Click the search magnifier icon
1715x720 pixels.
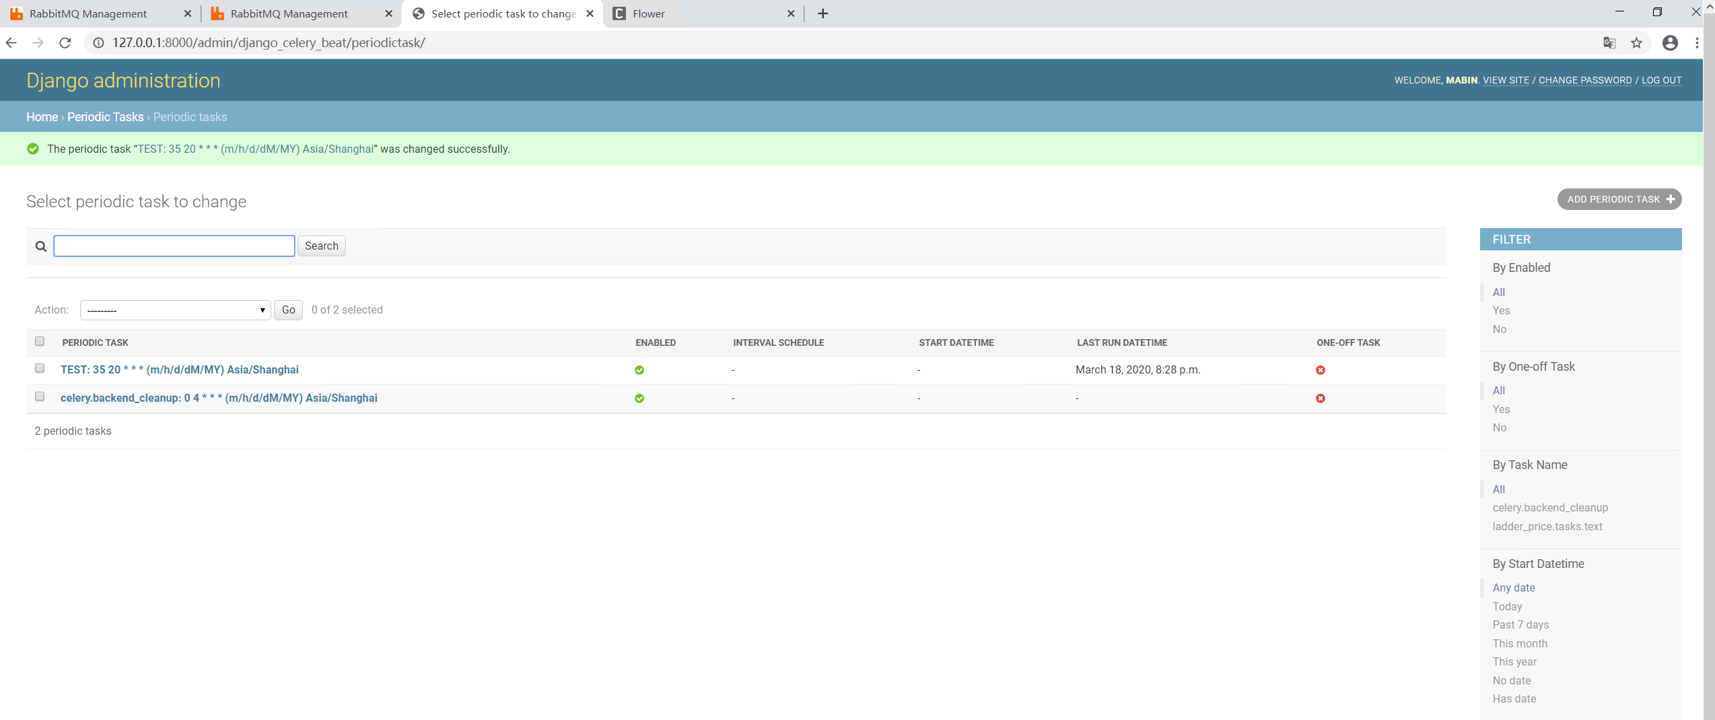coord(41,246)
